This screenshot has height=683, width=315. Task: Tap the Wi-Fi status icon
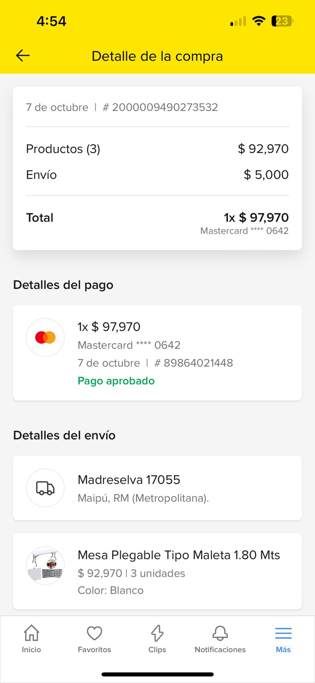pyautogui.click(x=258, y=21)
